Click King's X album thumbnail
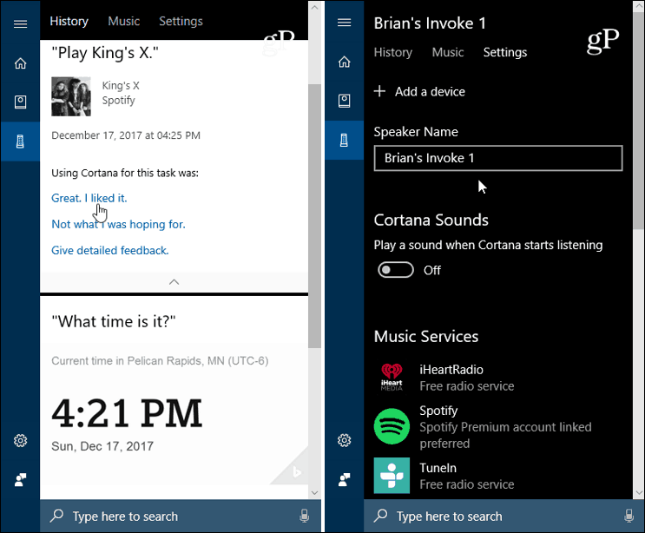The width and height of the screenshot is (645, 533). [x=71, y=96]
